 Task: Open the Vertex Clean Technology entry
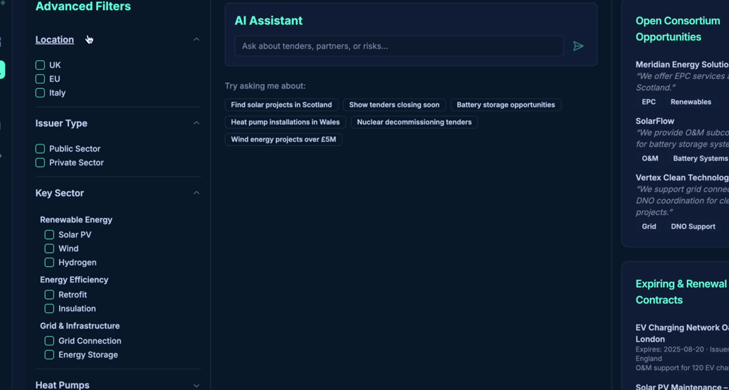pyautogui.click(x=682, y=178)
